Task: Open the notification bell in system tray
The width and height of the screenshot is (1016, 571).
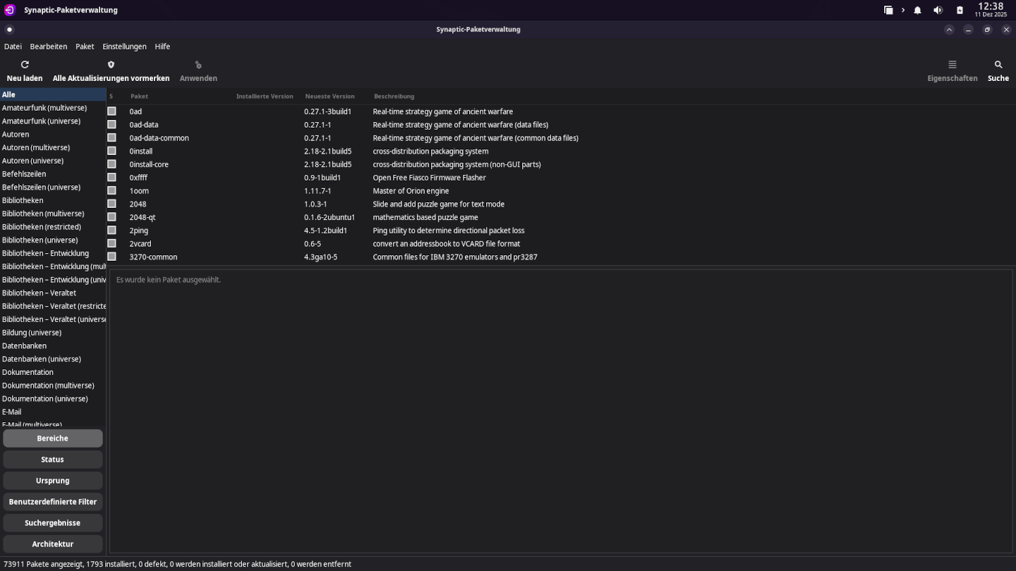Action: tap(917, 11)
